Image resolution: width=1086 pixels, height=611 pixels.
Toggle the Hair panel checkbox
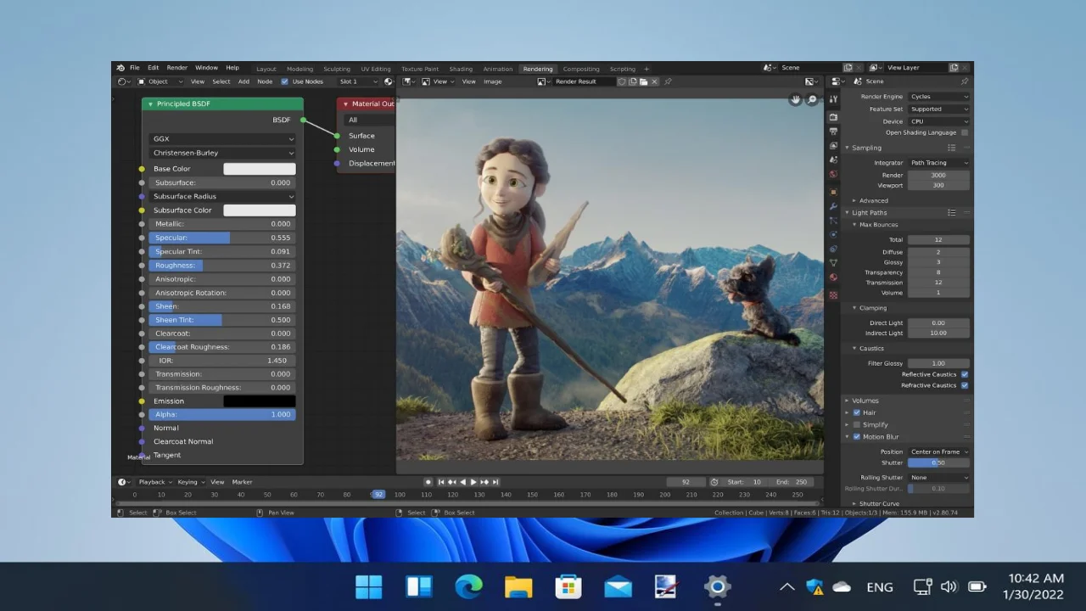(x=856, y=412)
